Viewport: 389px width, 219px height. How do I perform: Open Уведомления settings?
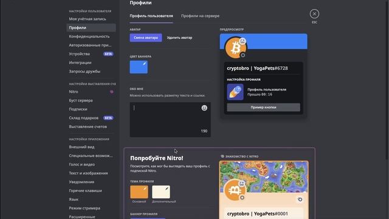[x=91, y=182]
